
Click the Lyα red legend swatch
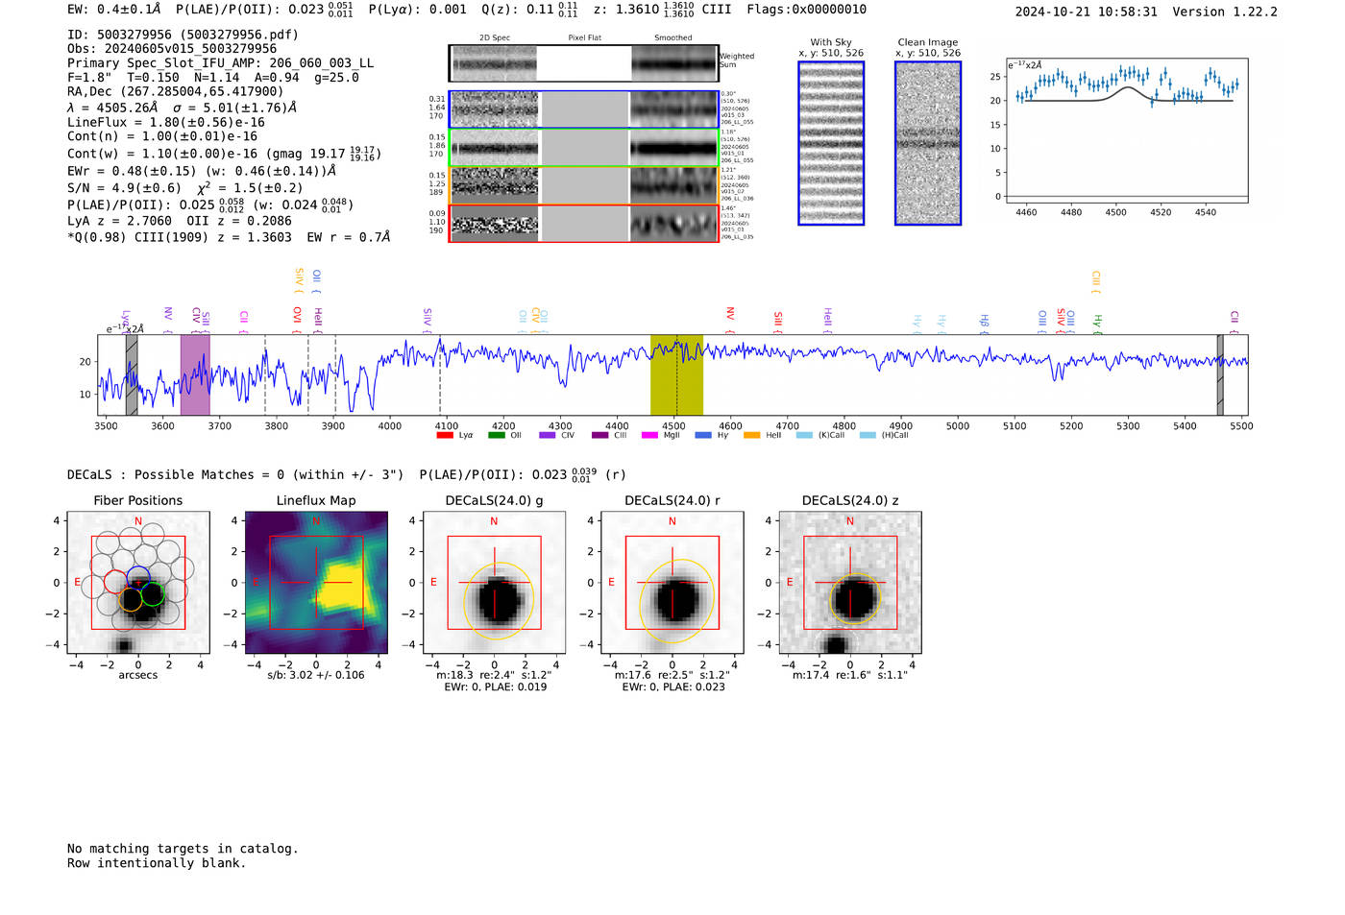[x=445, y=436]
